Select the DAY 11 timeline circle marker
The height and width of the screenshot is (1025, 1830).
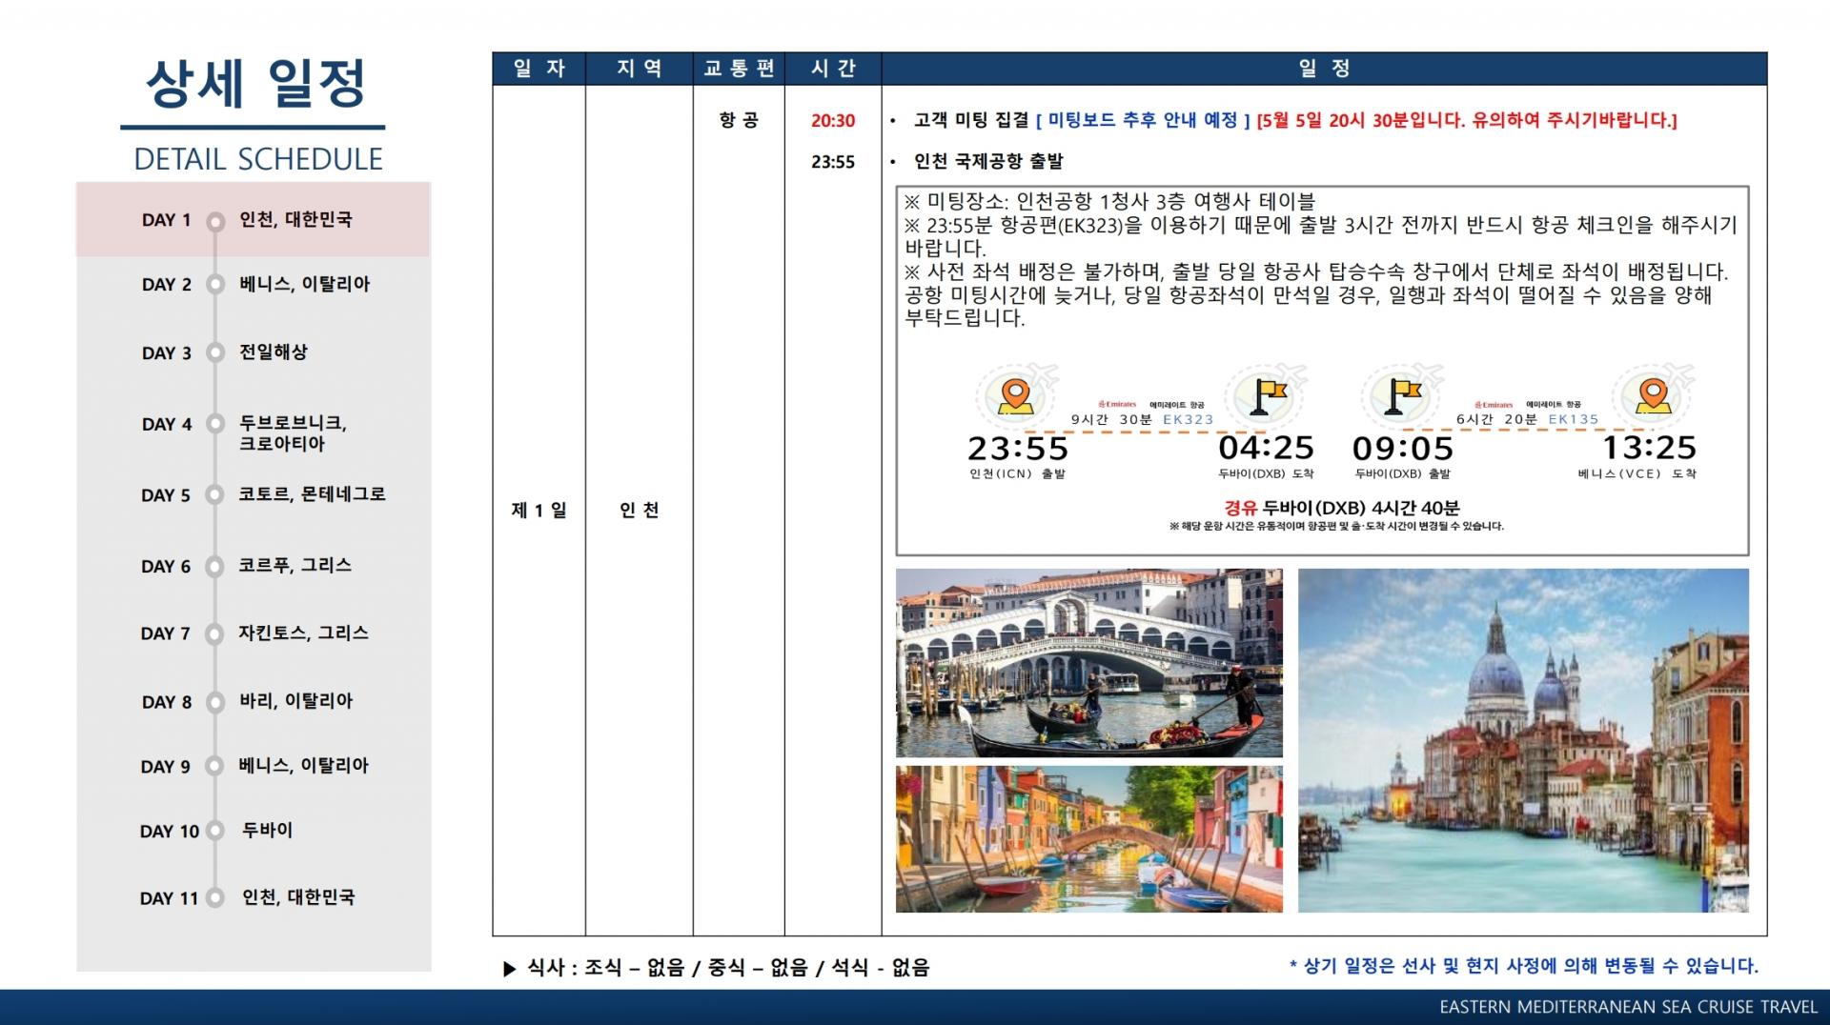click(215, 897)
